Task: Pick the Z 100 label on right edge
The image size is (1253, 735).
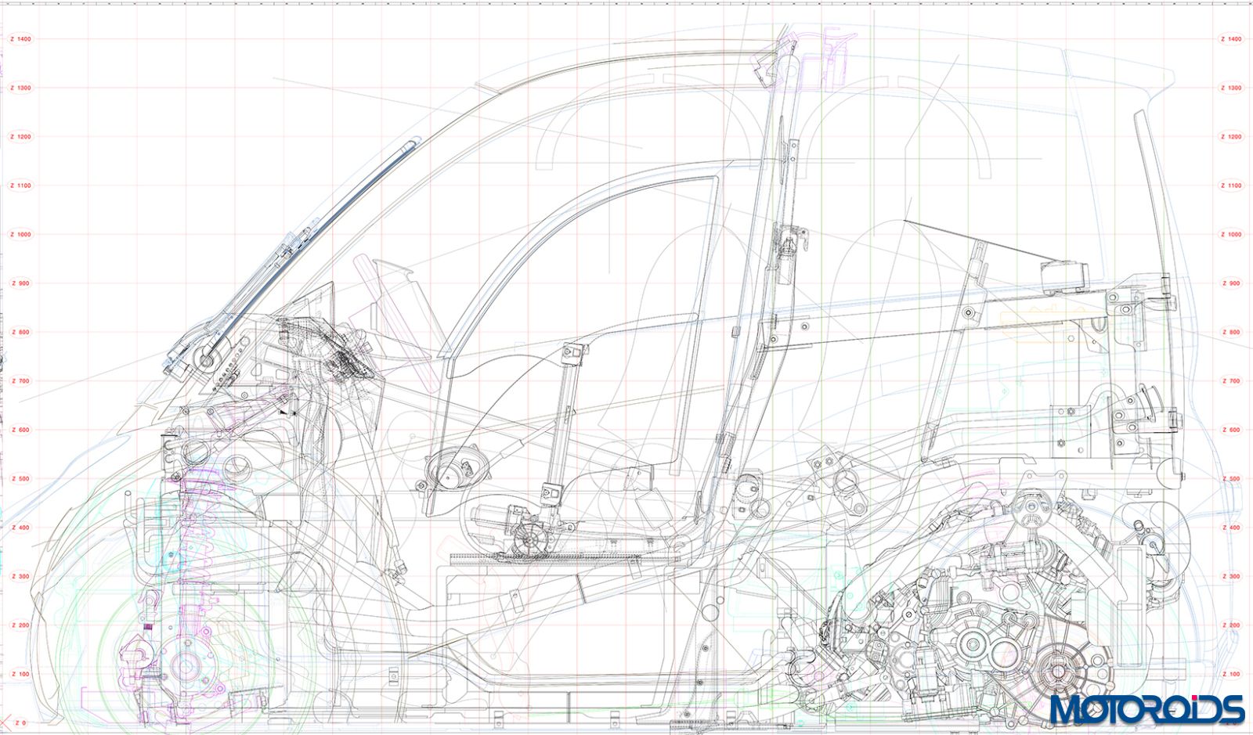Action: click(1231, 674)
